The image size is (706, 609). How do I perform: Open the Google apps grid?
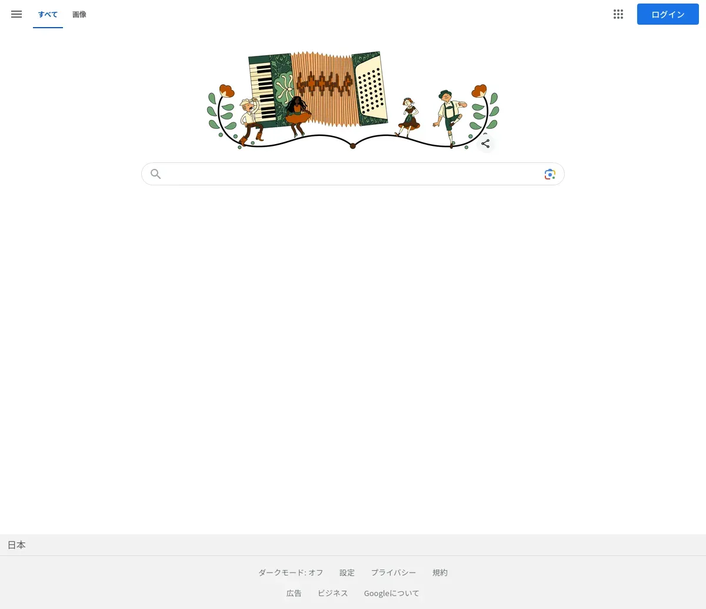pos(618,14)
